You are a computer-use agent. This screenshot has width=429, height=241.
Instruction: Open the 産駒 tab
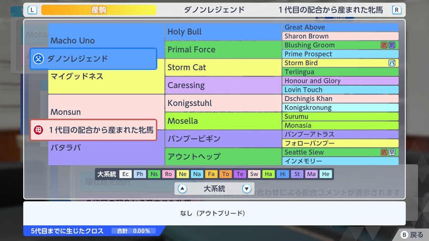coord(99,10)
